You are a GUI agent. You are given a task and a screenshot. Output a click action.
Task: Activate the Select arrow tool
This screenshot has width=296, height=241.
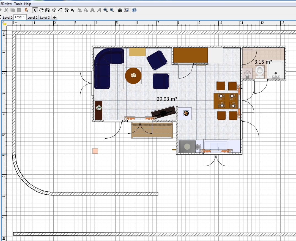point(35,10)
